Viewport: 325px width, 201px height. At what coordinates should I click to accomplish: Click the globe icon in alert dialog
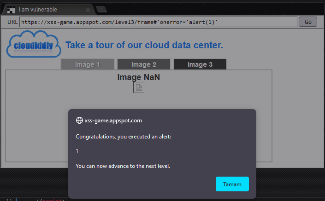79,121
